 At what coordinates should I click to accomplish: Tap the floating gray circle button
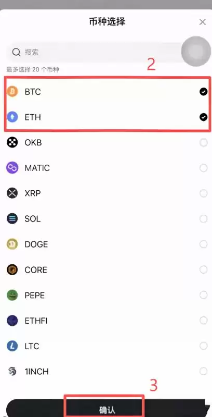[196, 51]
